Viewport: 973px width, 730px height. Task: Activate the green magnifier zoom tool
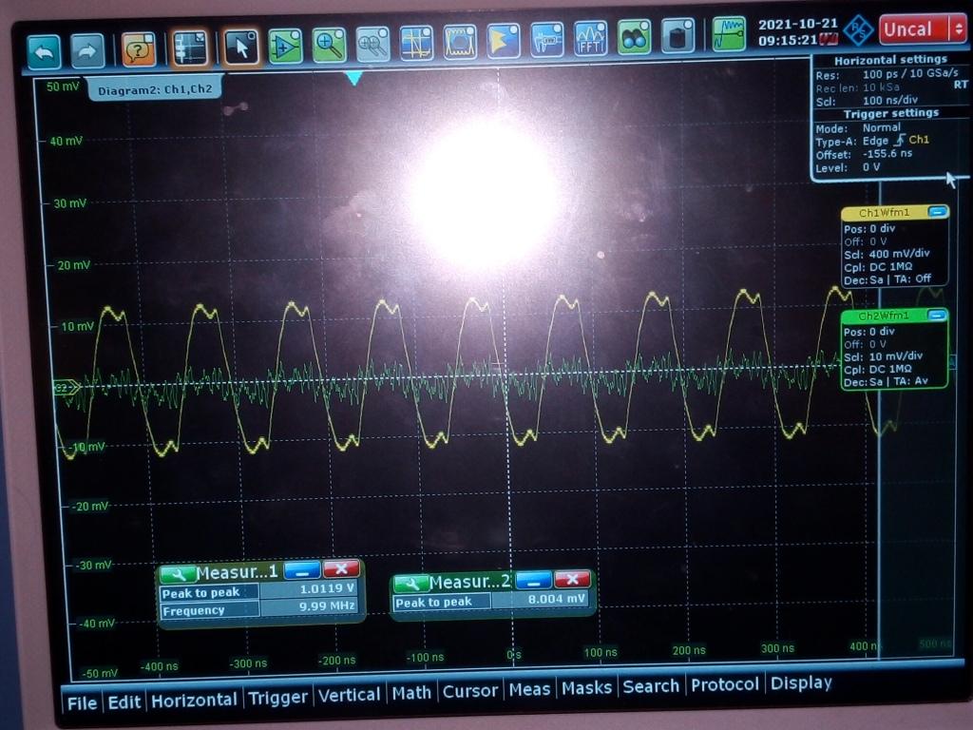[329, 45]
